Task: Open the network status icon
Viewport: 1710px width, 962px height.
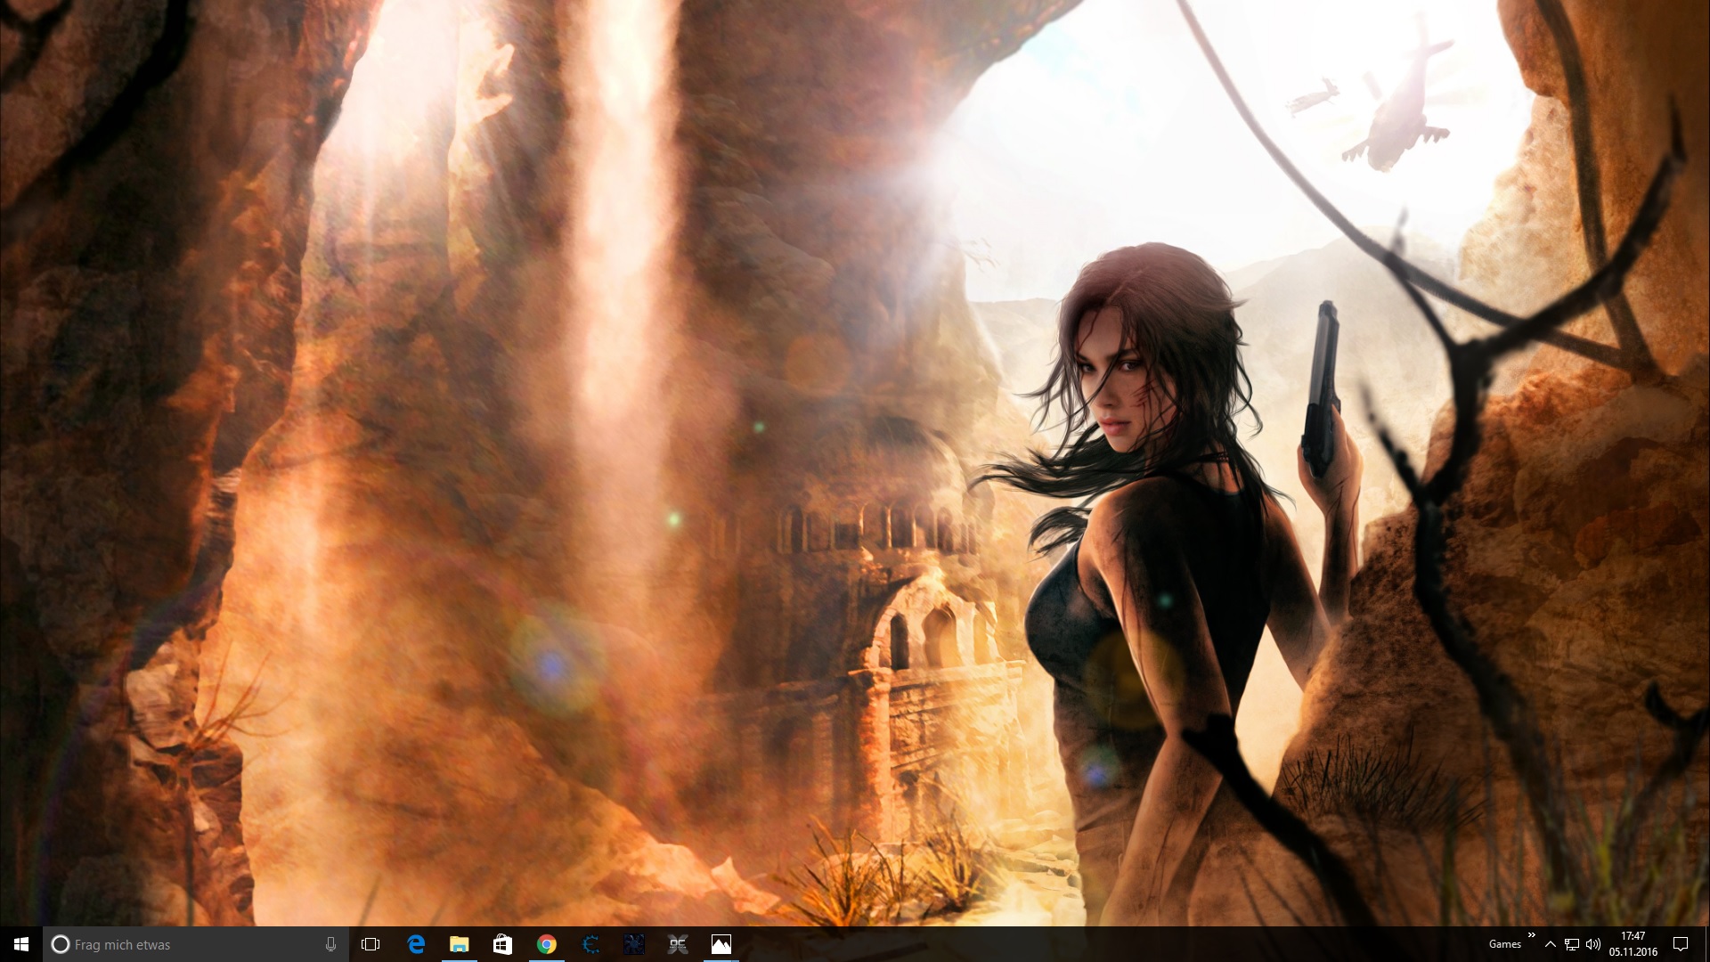Action: click(1572, 944)
